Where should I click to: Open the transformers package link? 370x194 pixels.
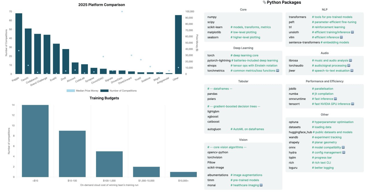297,17
